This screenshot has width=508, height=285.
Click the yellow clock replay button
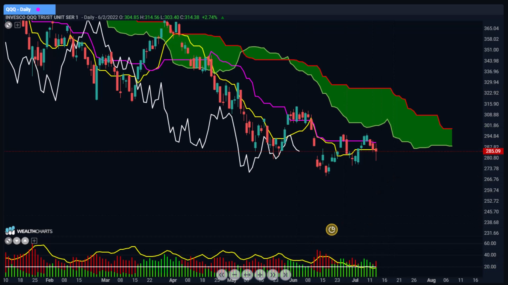(332, 230)
